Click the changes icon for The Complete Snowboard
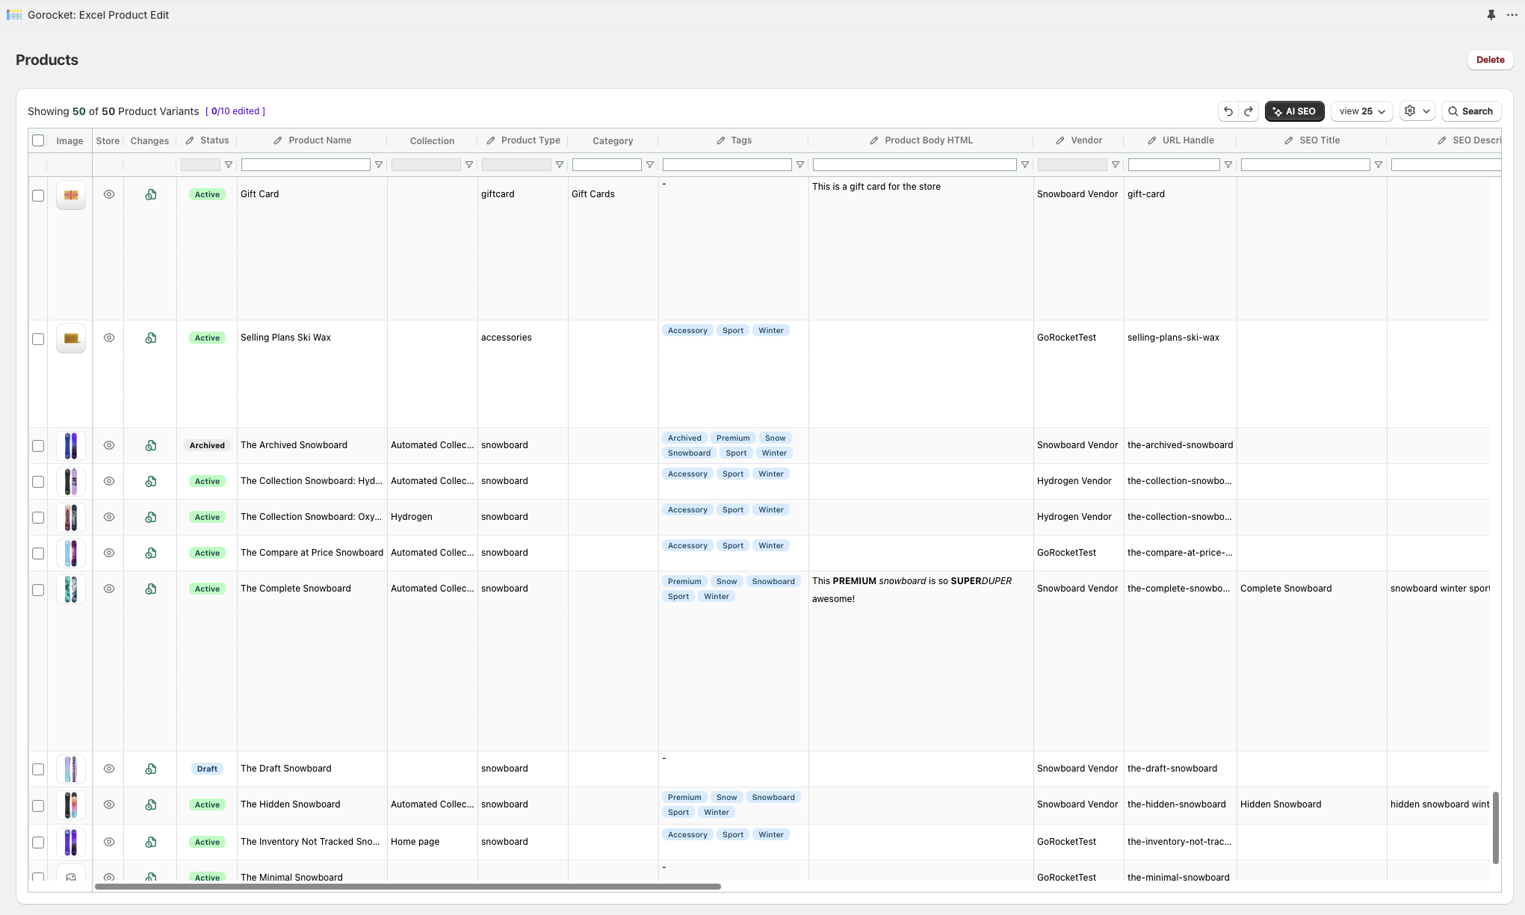Screen dimensions: 1525x915 151,589
